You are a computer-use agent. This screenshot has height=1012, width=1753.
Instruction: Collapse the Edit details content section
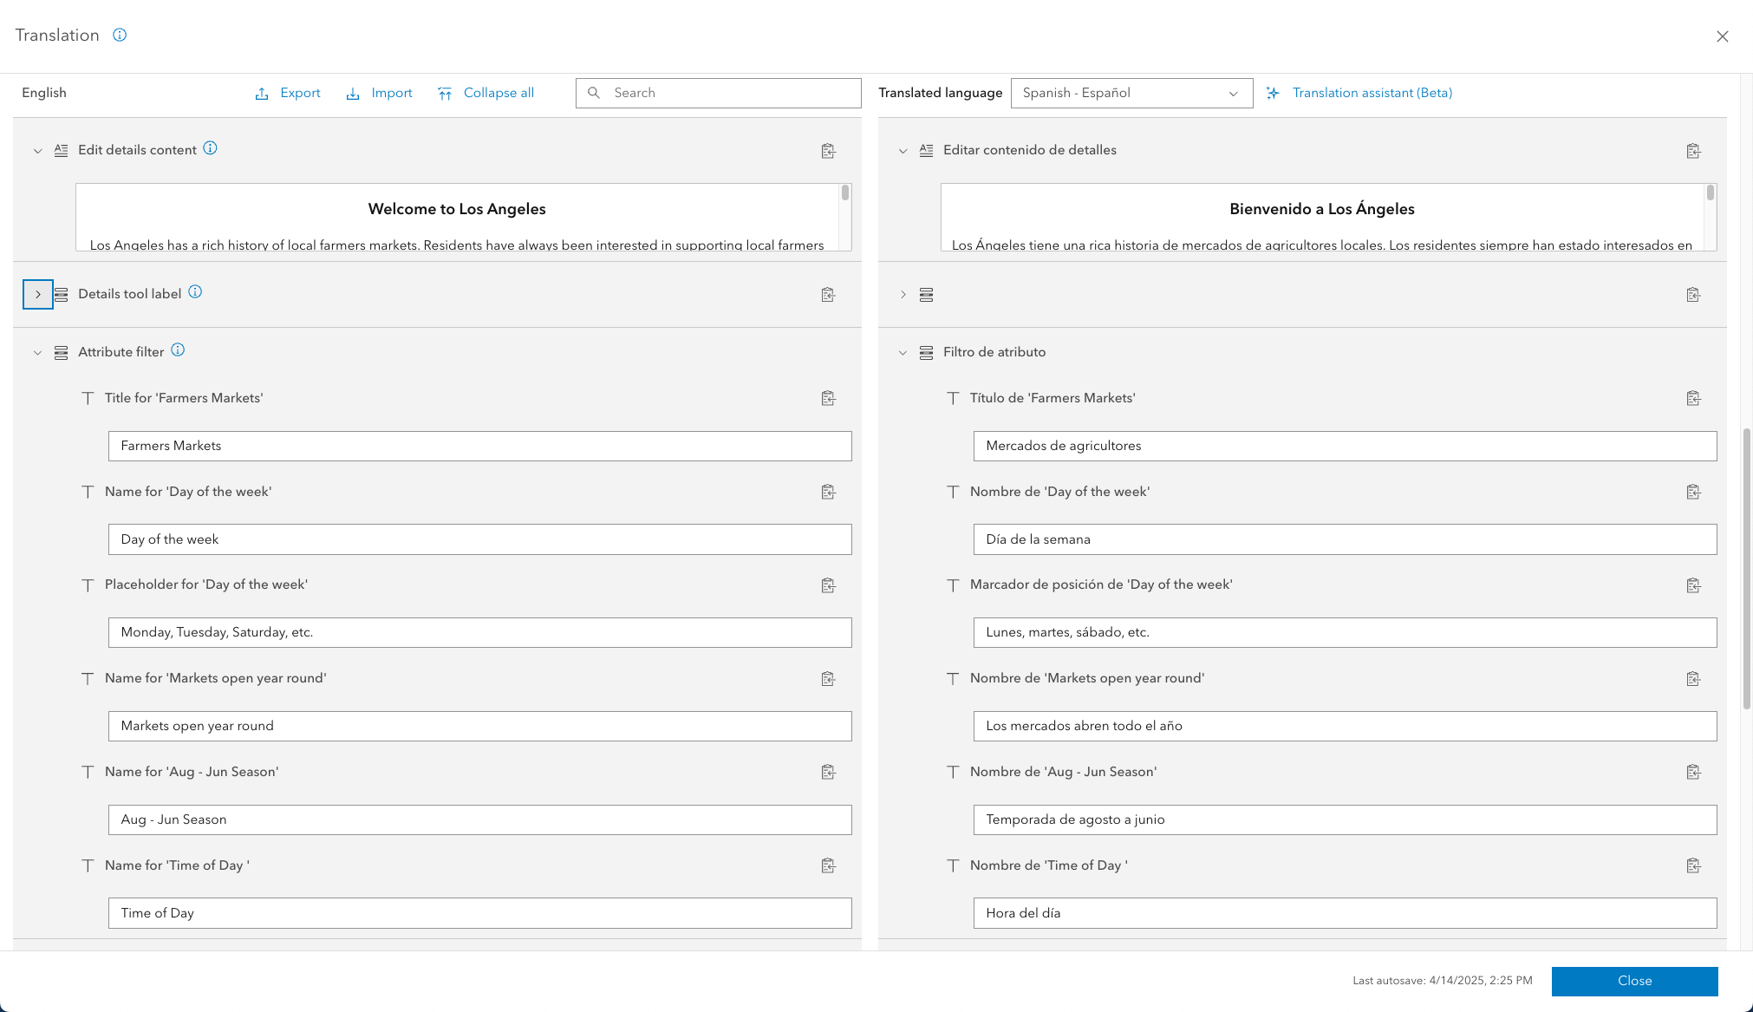pyautogui.click(x=37, y=151)
